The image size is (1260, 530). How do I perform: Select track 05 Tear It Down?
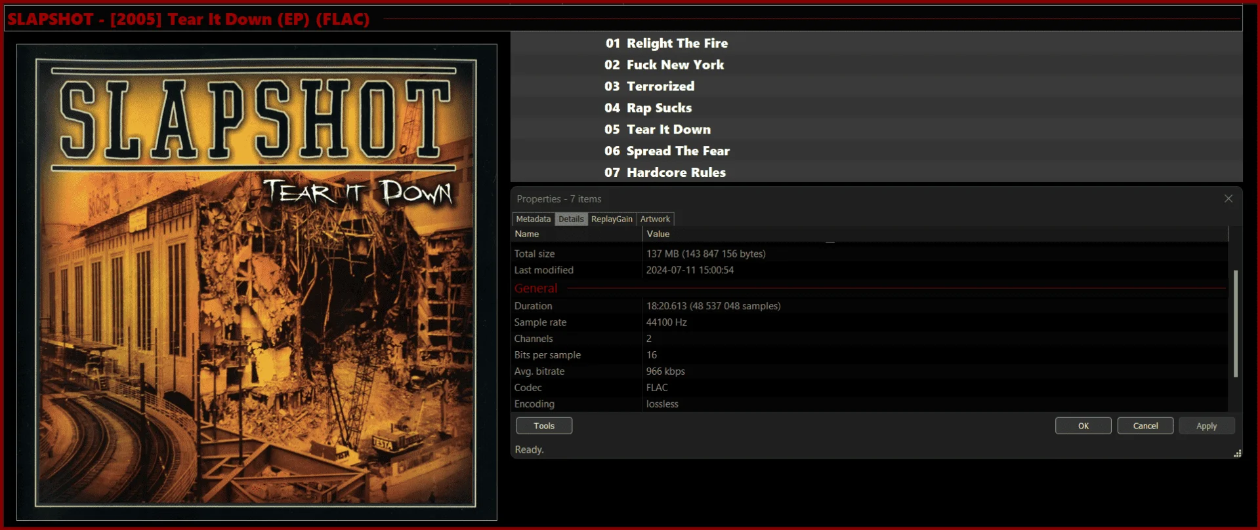876,130
